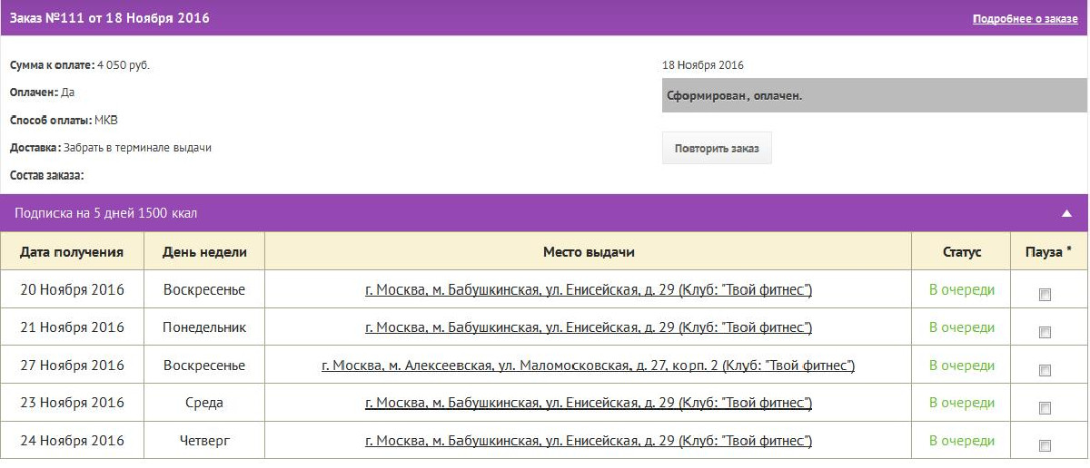Click the 'День недели' column header
This screenshot has width=1090, height=468.
204,252
